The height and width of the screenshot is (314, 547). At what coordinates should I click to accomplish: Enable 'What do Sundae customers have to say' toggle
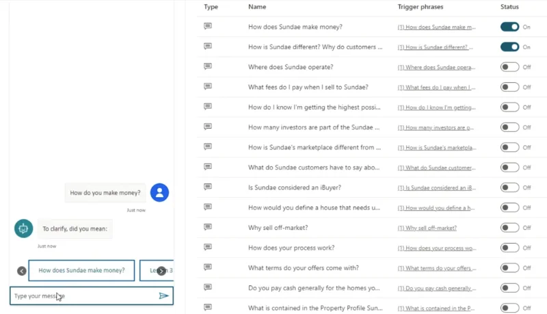pos(509,168)
